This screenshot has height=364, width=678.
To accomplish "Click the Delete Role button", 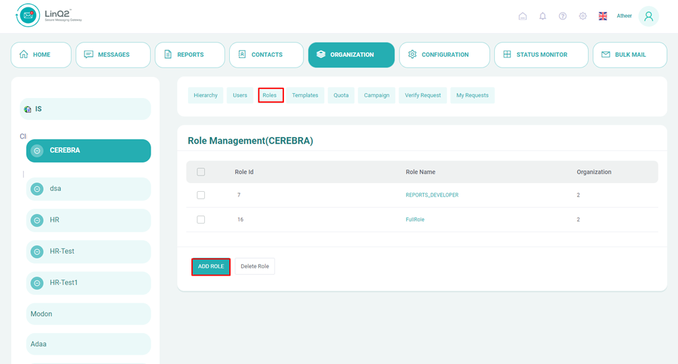I will point(255,266).
